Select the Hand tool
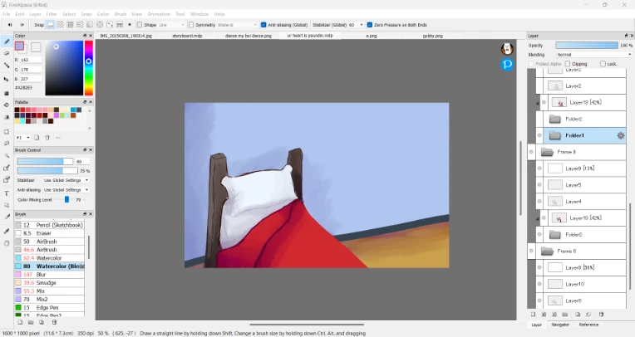The image size is (635, 337). tap(7, 243)
